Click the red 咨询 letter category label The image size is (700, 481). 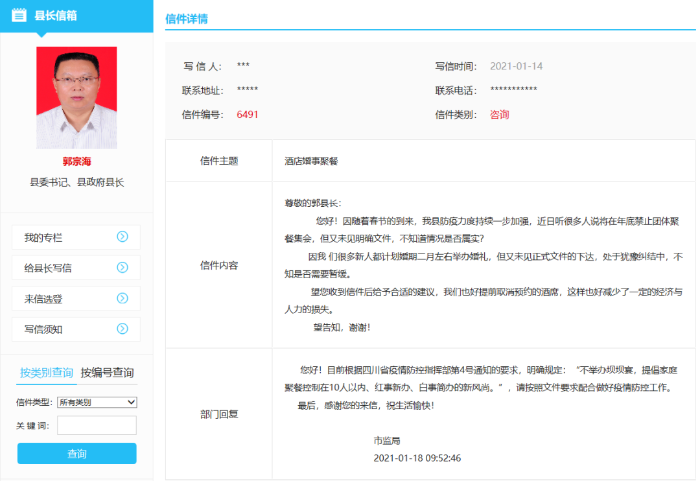[x=498, y=114]
